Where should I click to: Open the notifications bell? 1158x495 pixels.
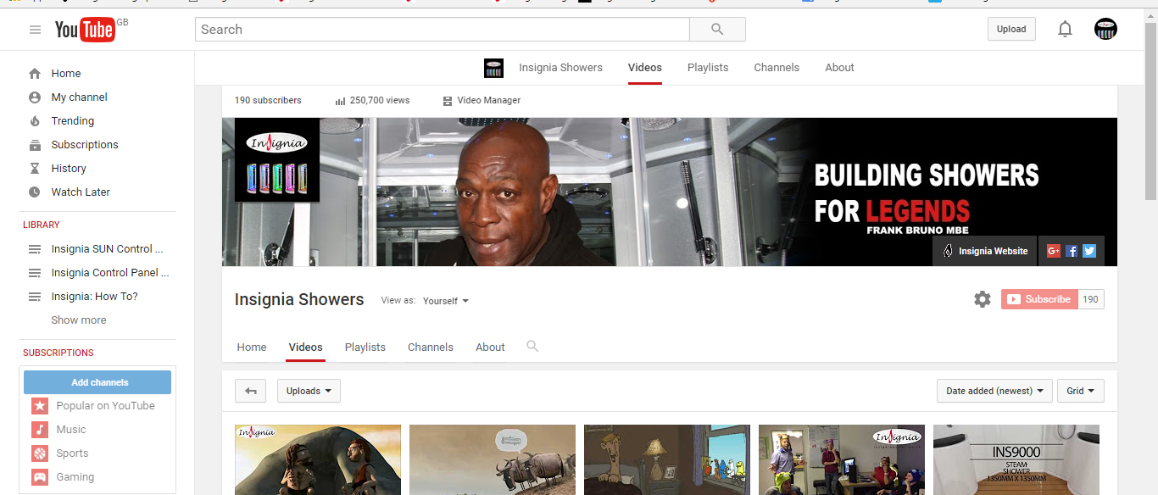(1065, 29)
